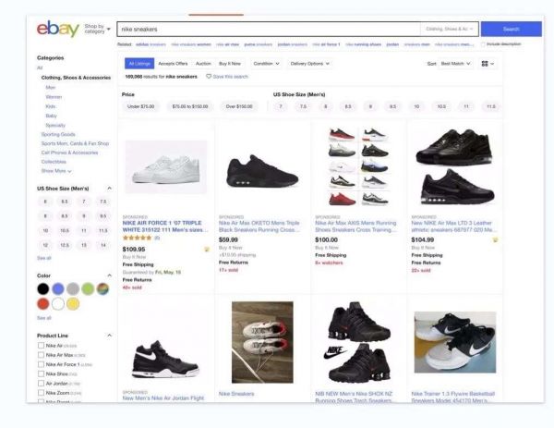Pick the red color swatch

point(43,304)
